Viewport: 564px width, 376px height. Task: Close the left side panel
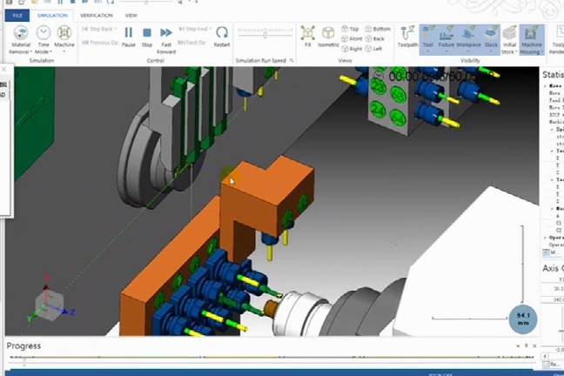click(x=4, y=69)
